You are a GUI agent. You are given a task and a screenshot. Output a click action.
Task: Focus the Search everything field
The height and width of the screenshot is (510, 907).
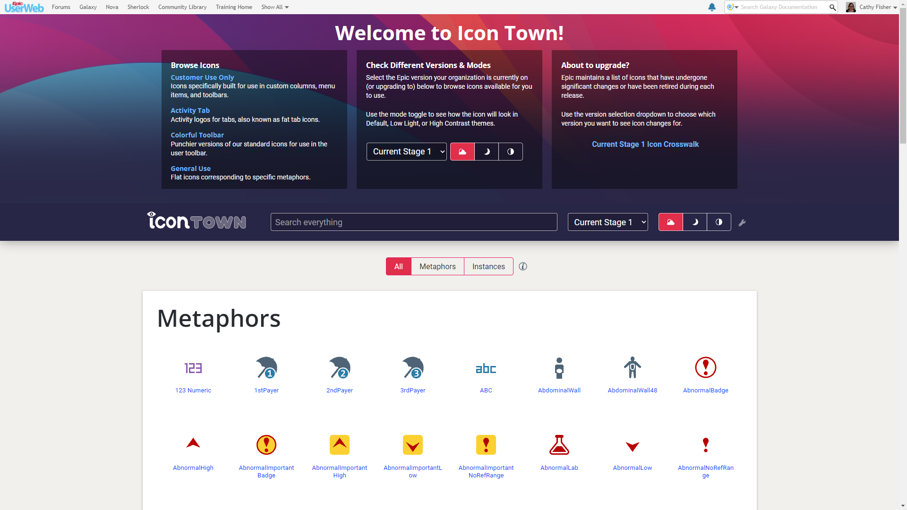(x=414, y=222)
